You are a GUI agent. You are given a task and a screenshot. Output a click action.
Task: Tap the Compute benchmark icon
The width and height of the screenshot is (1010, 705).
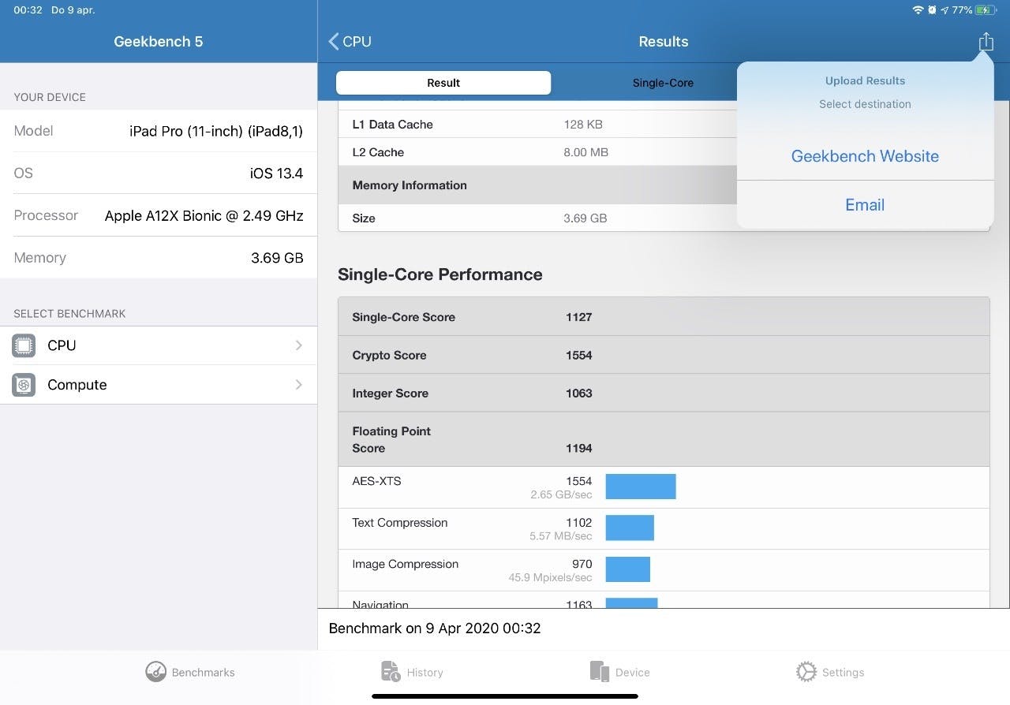[x=24, y=385]
